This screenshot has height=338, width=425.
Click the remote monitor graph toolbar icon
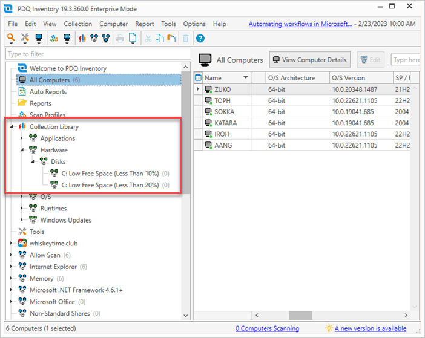click(x=67, y=37)
